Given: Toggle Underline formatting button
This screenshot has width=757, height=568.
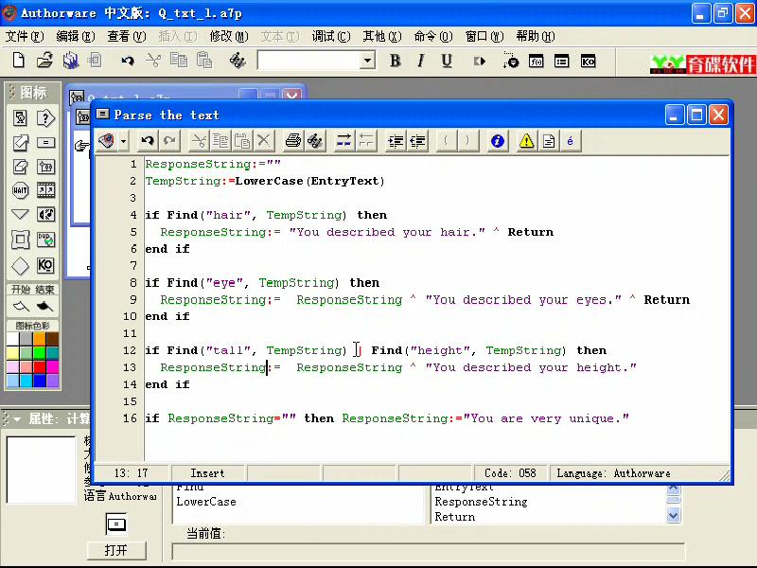Looking at the screenshot, I should tap(447, 61).
